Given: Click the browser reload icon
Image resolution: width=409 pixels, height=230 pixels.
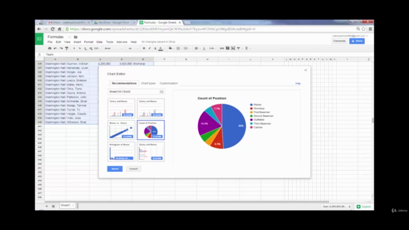Looking at the screenshot, I should 52,29.
